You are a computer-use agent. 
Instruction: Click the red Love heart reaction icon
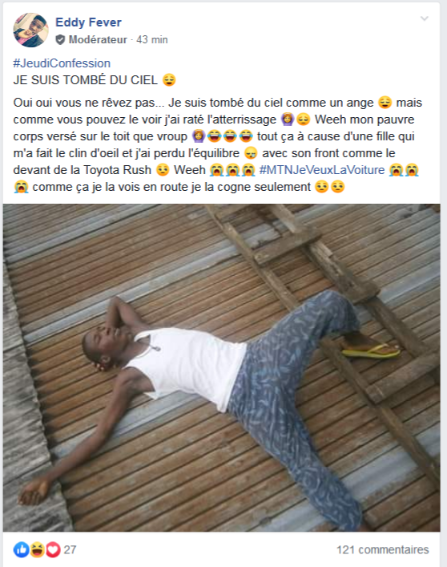point(53,550)
